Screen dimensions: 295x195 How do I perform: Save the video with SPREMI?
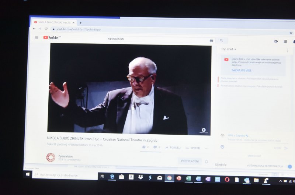pos(192,148)
